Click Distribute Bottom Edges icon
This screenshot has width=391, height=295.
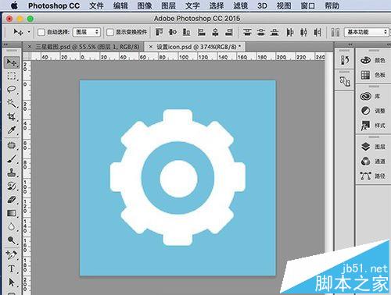tap(274, 32)
